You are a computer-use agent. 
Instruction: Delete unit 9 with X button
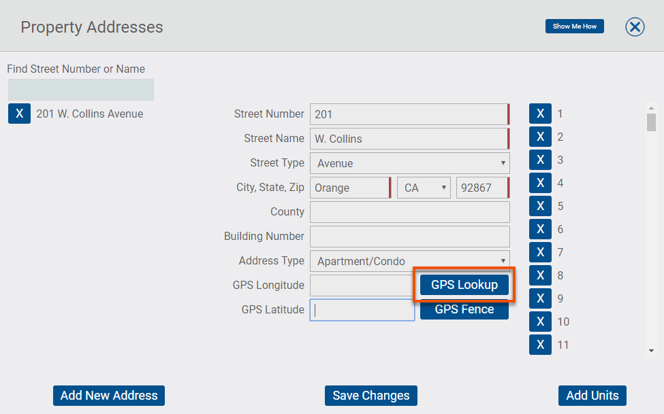[x=540, y=298]
